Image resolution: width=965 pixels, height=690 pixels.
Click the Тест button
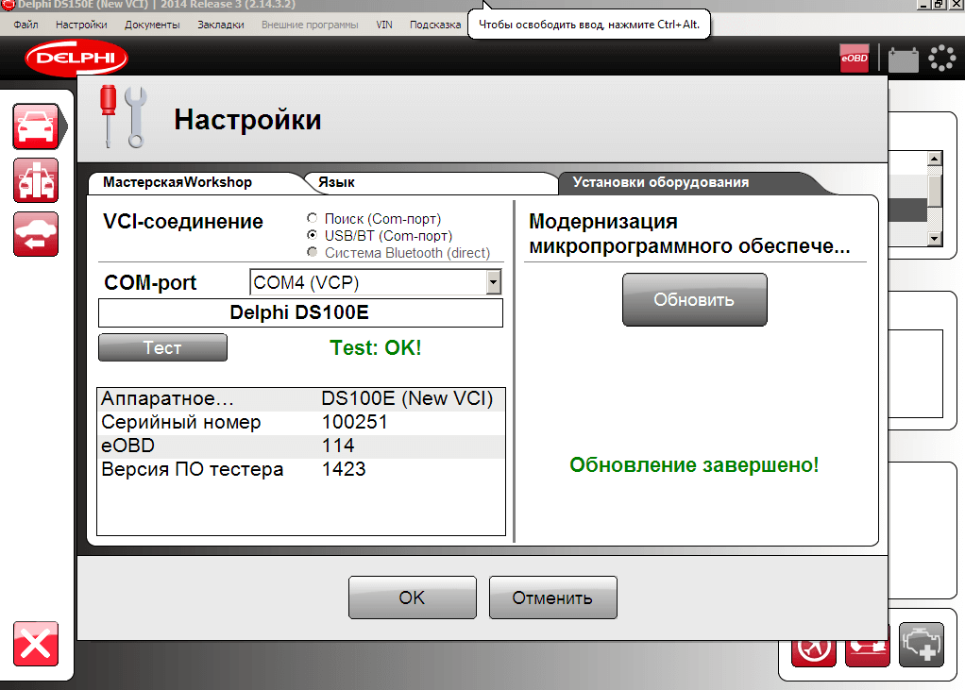pos(162,347)
